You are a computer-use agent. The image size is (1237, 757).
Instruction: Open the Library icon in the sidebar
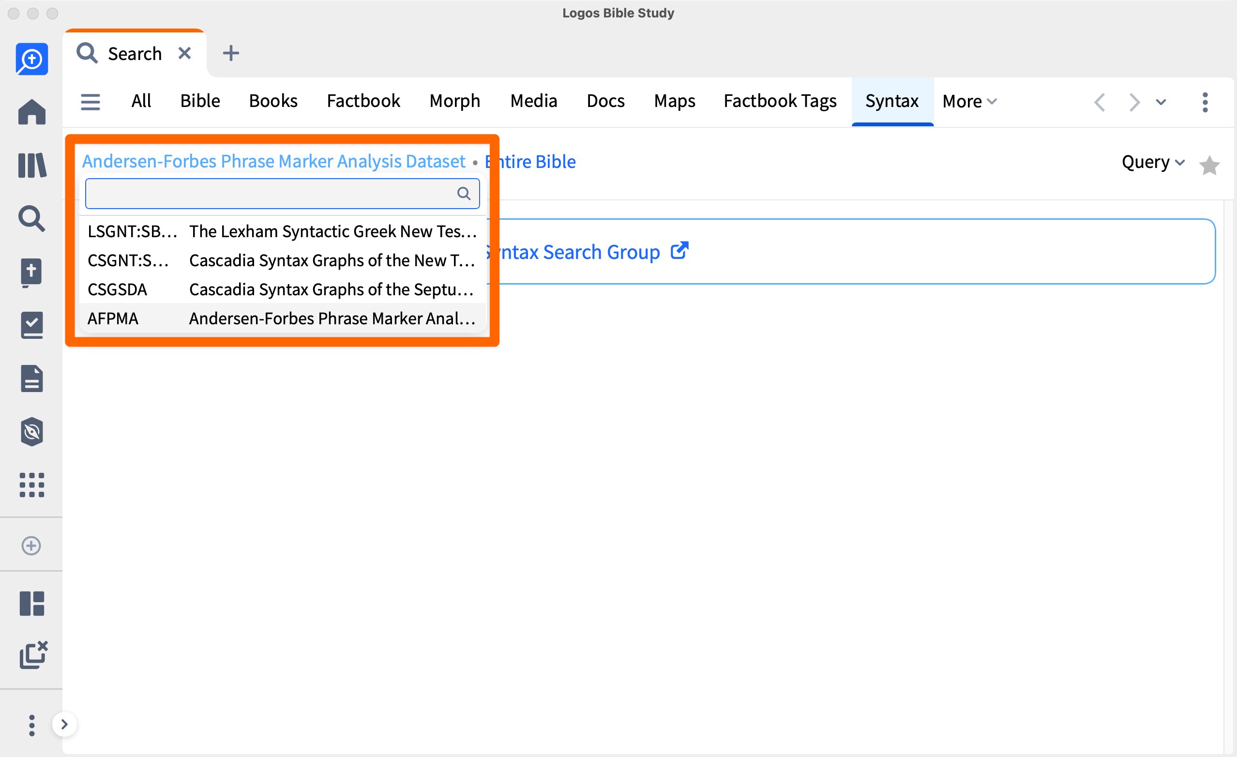[31, 165]
